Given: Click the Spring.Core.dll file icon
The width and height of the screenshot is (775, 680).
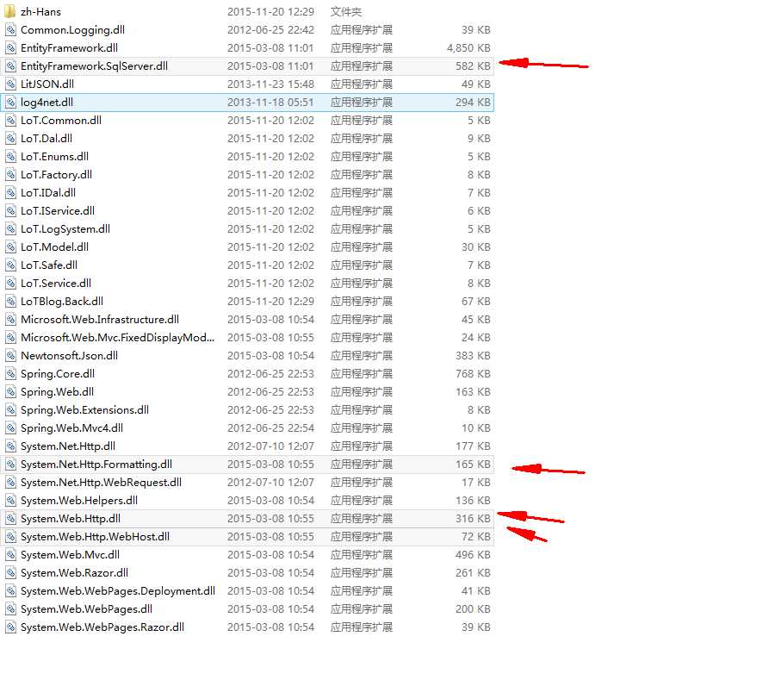Looking at the screenshot, I should click(x=10, y=374).
